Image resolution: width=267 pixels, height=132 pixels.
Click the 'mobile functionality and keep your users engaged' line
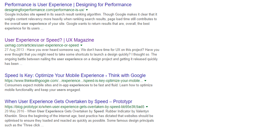pos(43,90)
